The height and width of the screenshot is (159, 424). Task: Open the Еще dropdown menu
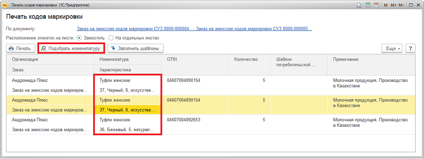(392, 49)
